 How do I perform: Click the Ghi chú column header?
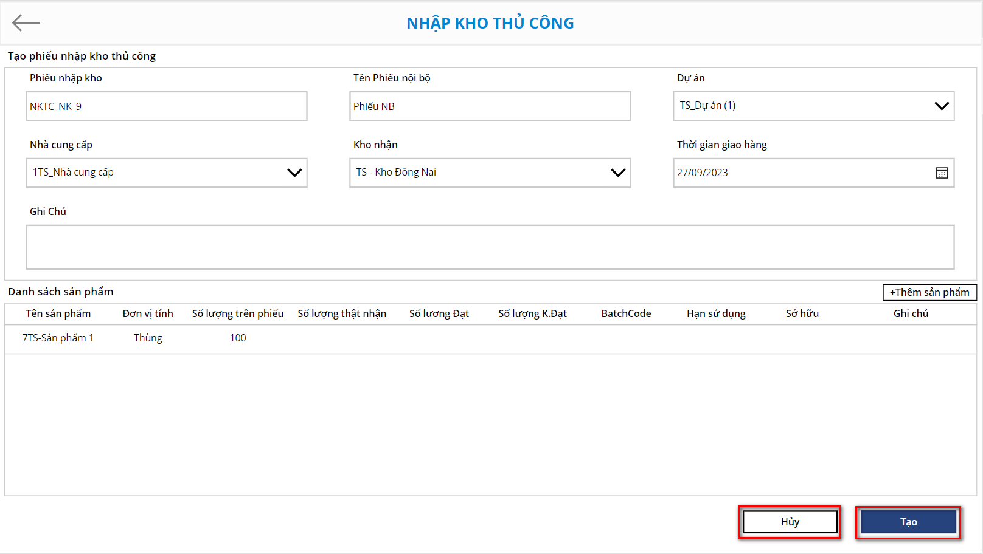pyautogui.click(x=911, y=313)
